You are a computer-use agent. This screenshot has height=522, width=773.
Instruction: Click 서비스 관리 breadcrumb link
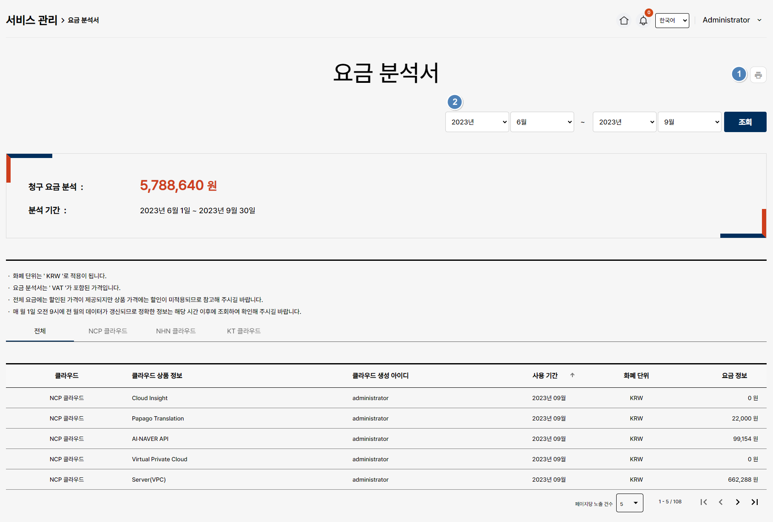pos(31,20)
